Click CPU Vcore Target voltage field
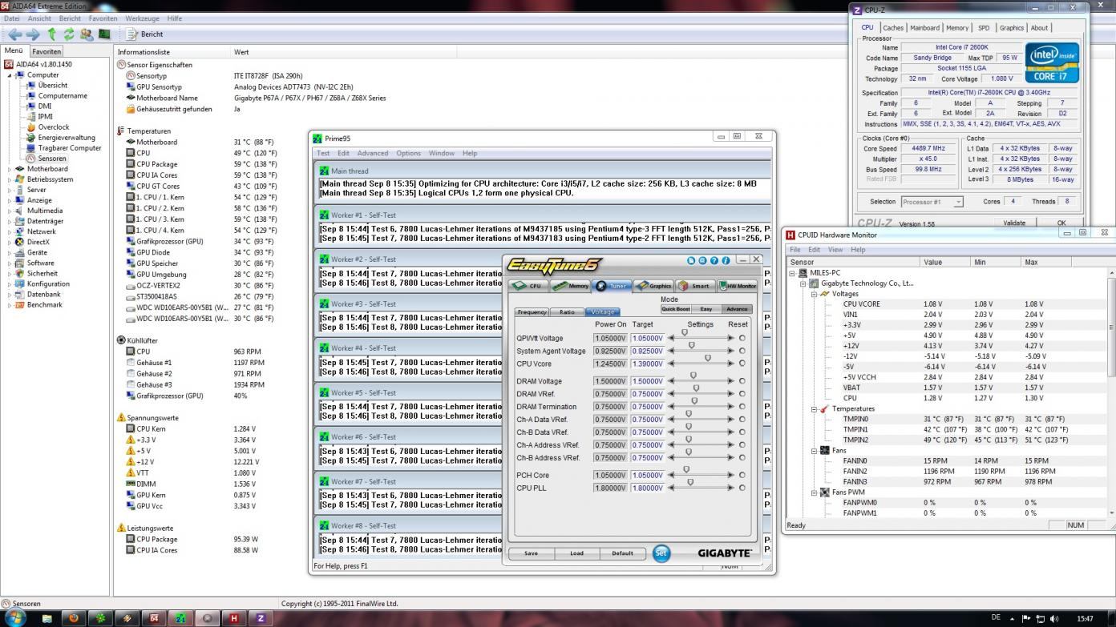Screen dimensions: 1116x627 click(x=647, y=364)
